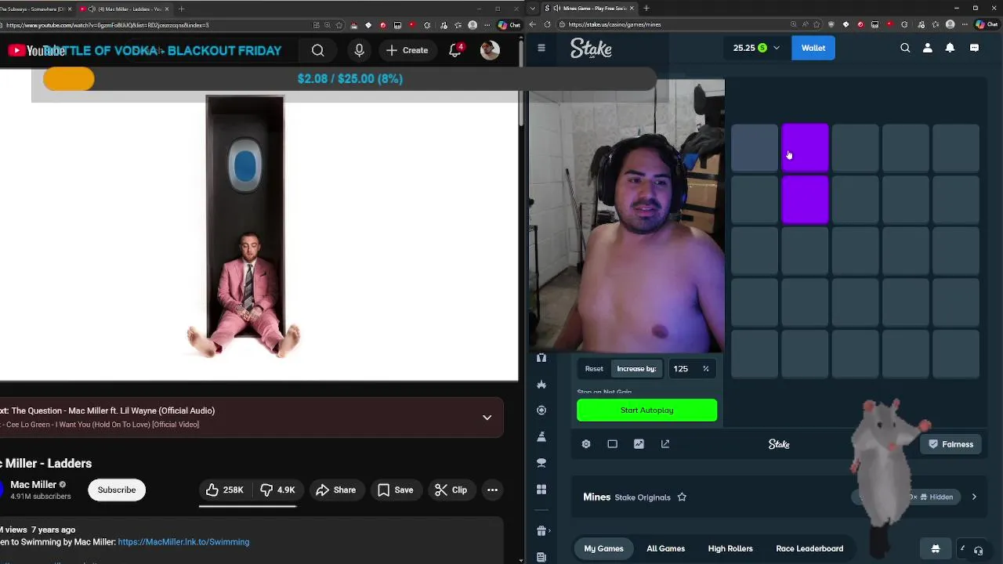Open more actions ellipsis under video
This screenshot has width=1003, height=564.
(x=492, y=490)
